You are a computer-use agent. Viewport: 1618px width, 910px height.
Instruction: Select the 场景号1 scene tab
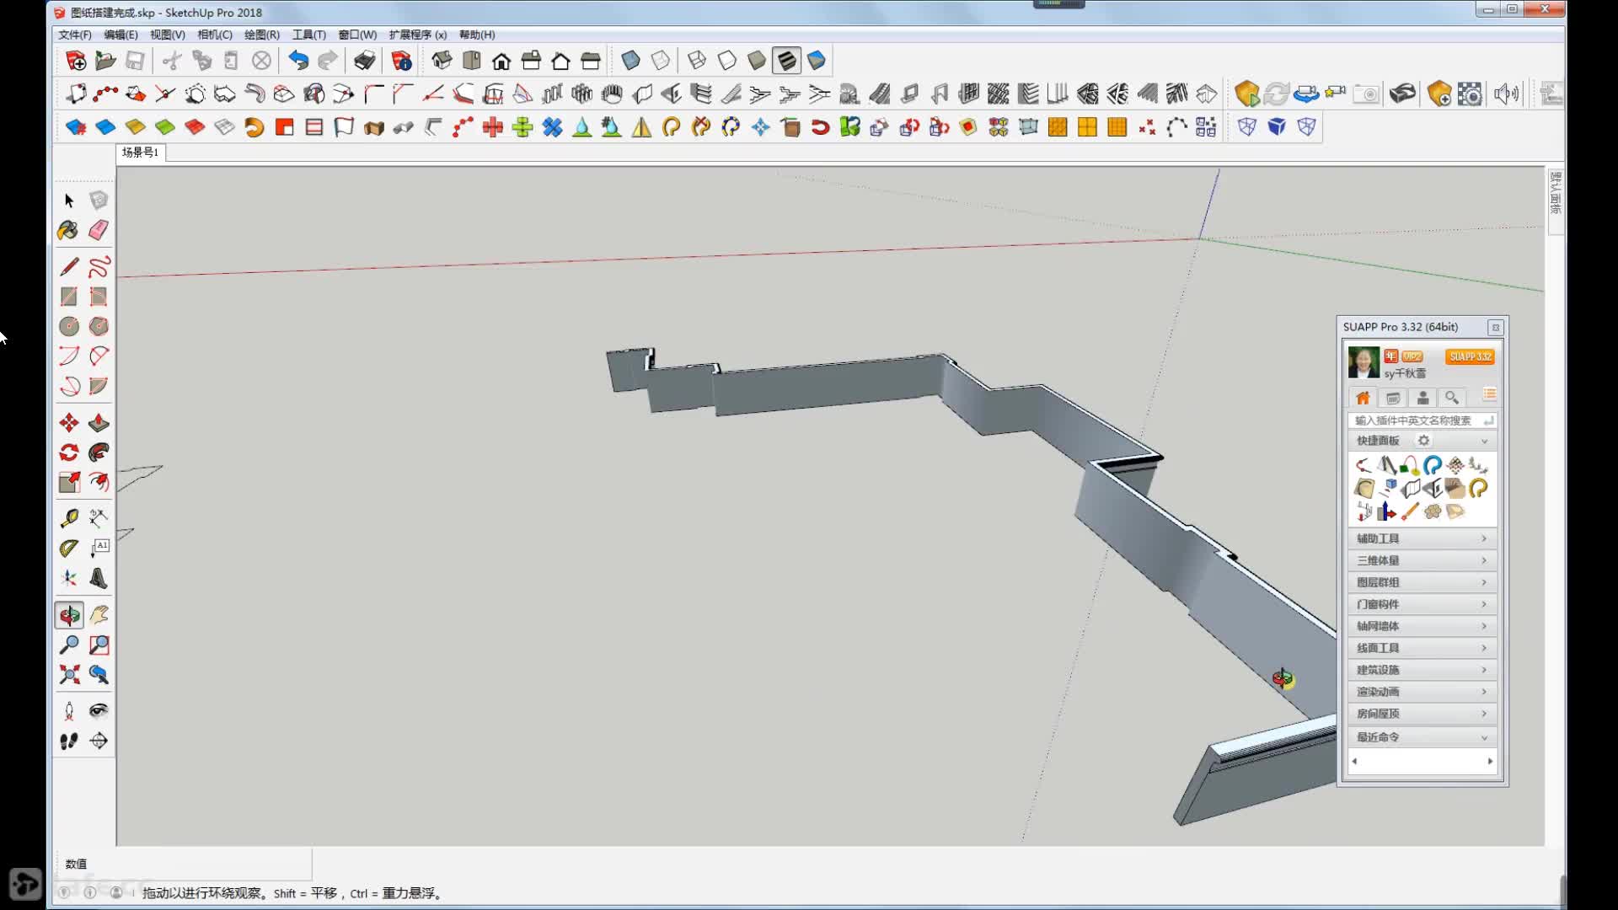click(x=140, y=153)
